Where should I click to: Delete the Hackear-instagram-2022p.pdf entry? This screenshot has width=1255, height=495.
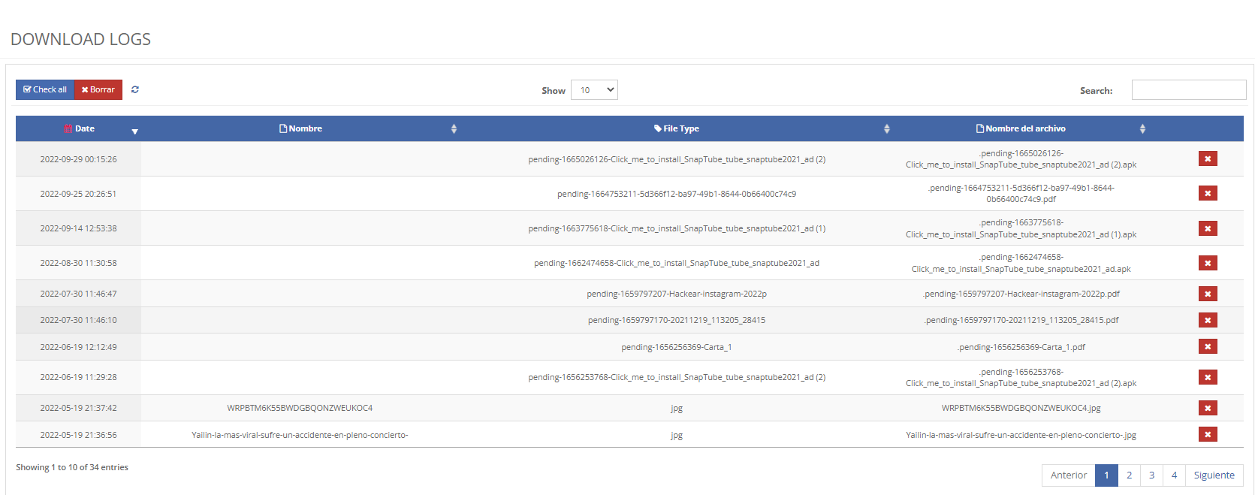coord(1208,294)
